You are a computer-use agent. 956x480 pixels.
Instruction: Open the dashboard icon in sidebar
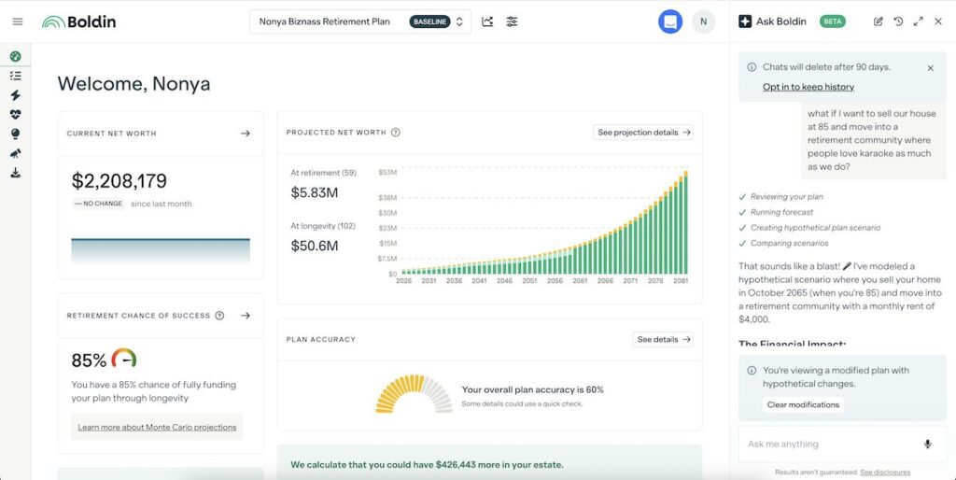pyautogui.click(x=15, y=56)
